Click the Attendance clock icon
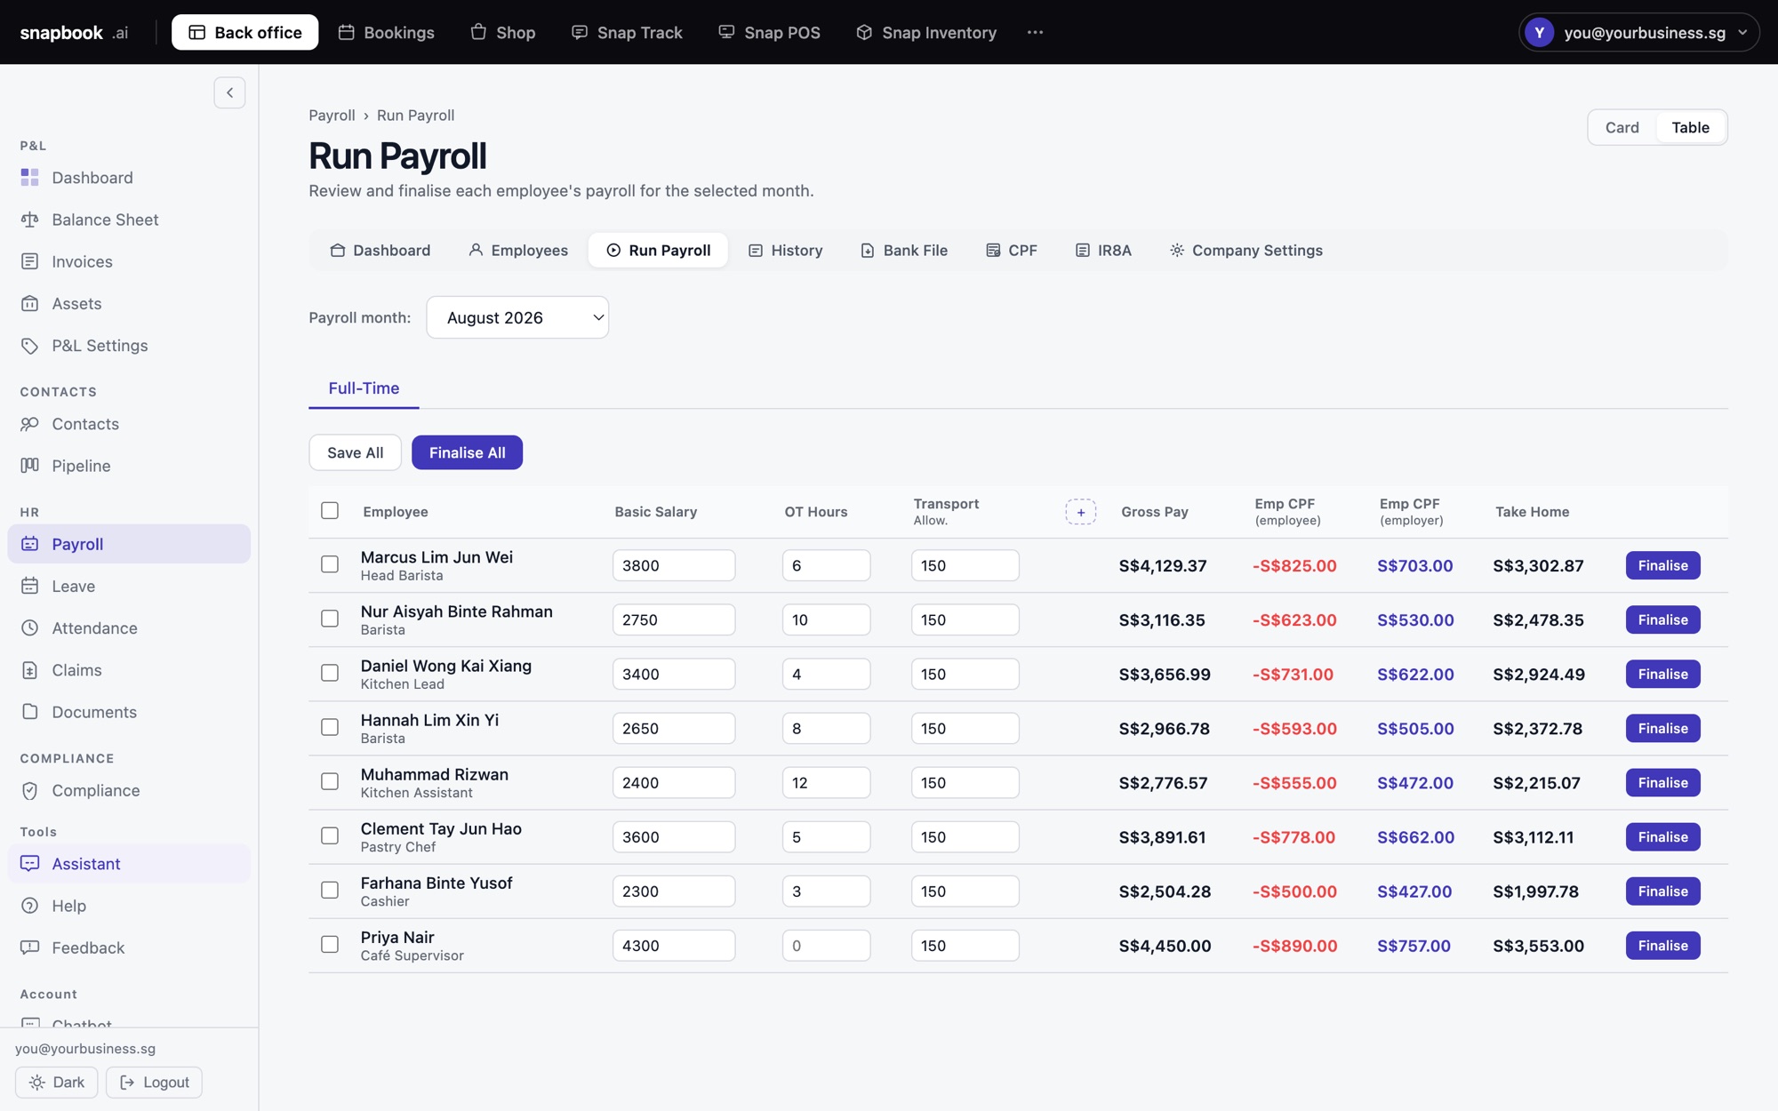The height and width of the screenshot is (1111, 1778). [x=30, y=627]
